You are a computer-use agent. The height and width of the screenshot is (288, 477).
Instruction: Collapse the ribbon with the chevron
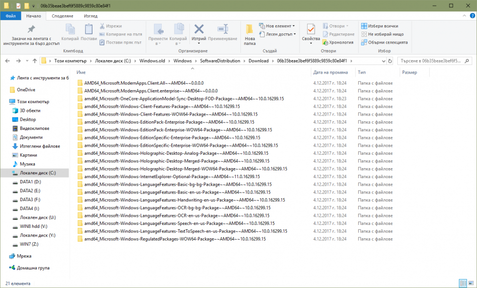point(464,16)
